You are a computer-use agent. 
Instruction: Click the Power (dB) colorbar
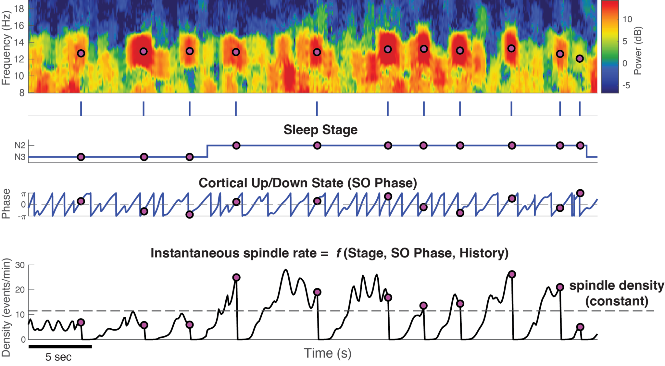point(610,47)
